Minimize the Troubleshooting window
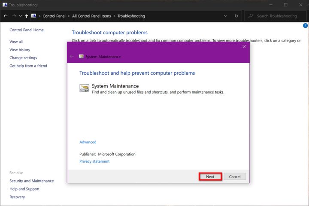The height and width of the screenshot is (206, 309). 271,5
